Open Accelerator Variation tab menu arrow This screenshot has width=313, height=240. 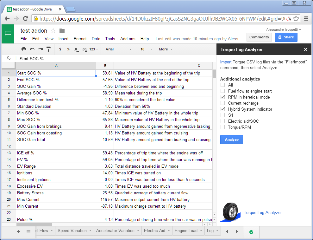click(138, 230)
